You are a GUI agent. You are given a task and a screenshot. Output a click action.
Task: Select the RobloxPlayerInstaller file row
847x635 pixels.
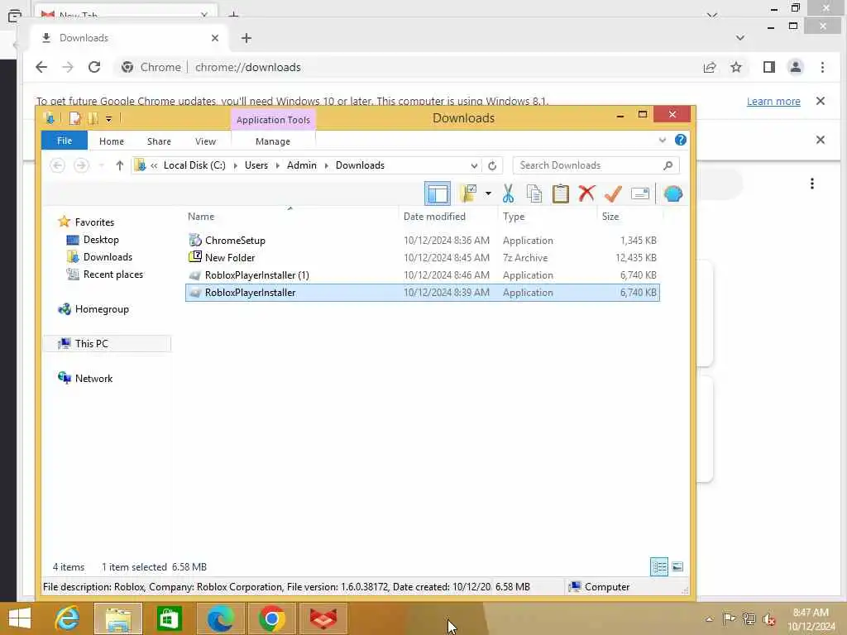click(x=423, y=292)
